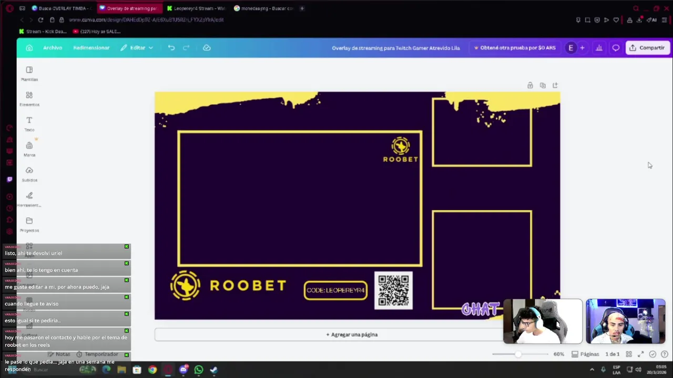Open the Texto panel in sidebar
This screenshot has height=378, width=673.
(29, 124)
